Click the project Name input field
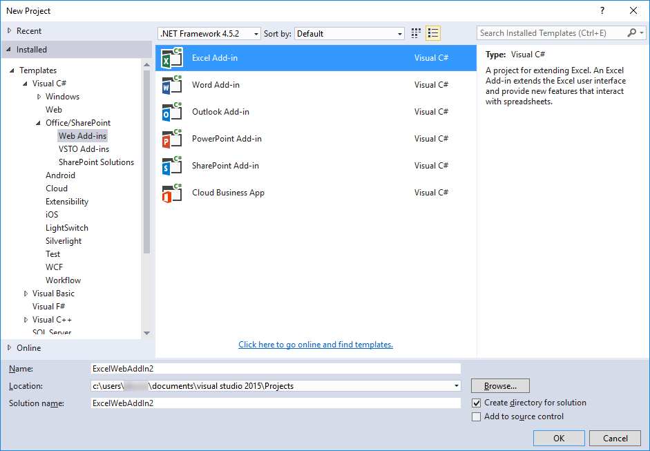Image resolution: width=650 pixels, height=451 pixels. click(276, 369)
